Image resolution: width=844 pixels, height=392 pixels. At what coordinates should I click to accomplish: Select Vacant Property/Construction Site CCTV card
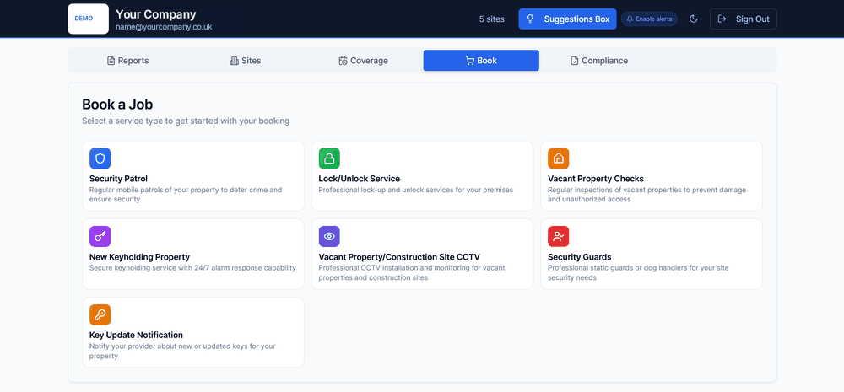pos(423,254)
